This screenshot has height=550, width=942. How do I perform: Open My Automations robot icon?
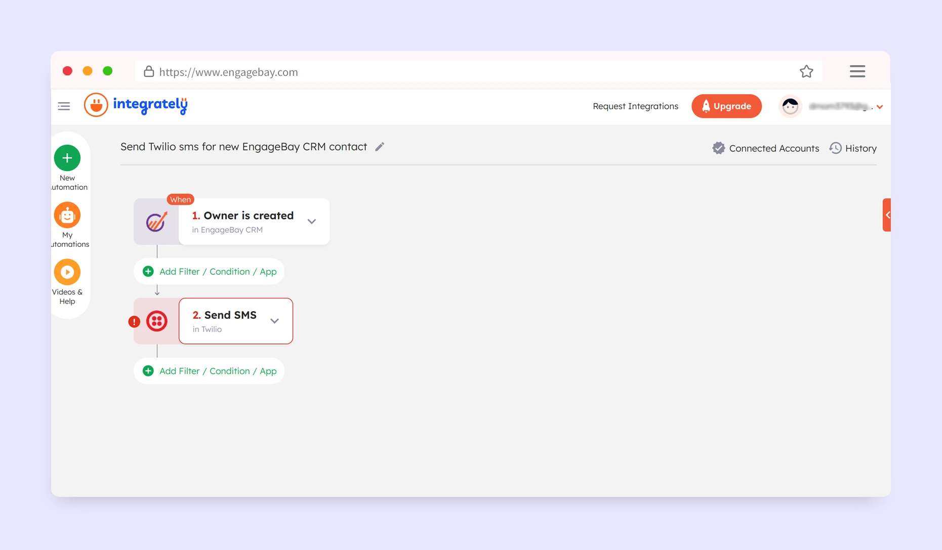pos(67,216)
